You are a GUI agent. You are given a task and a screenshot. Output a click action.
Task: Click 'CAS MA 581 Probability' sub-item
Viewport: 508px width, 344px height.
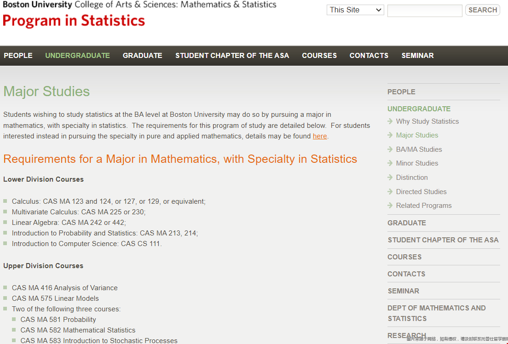click(58, 320)
